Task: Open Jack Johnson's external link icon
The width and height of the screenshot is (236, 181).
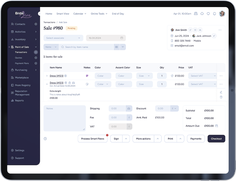Action: pos(214,36)
